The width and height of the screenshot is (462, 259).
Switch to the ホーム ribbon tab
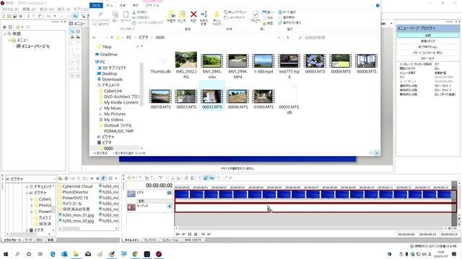[x=109, y=5]
